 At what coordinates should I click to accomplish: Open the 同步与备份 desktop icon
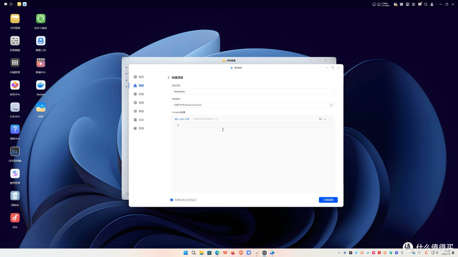[41, 19]
